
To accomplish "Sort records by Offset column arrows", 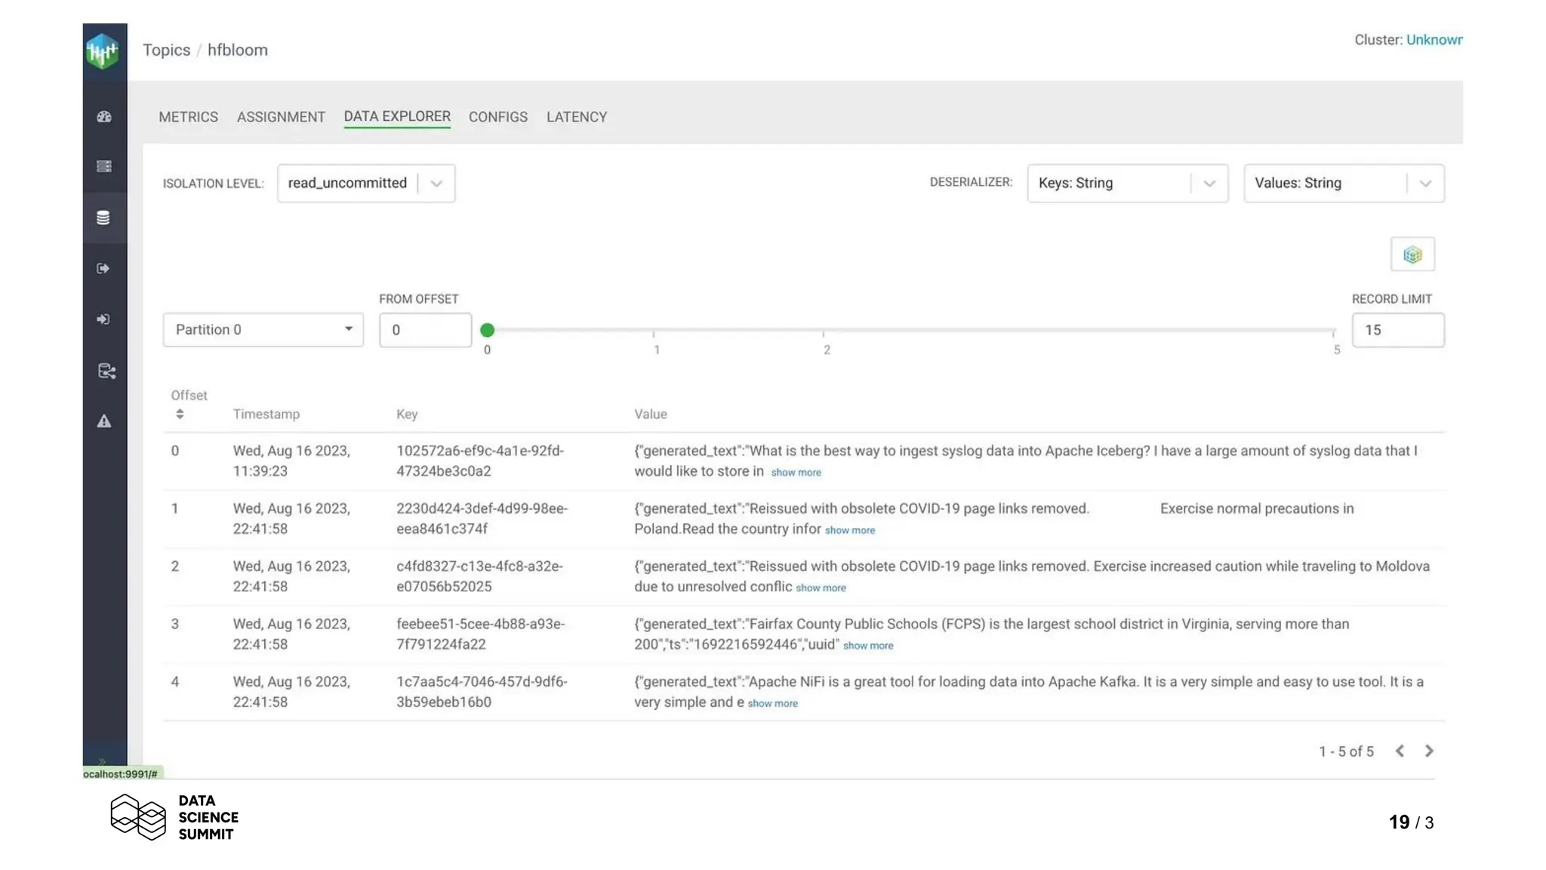I will click(x=180, y=414).
